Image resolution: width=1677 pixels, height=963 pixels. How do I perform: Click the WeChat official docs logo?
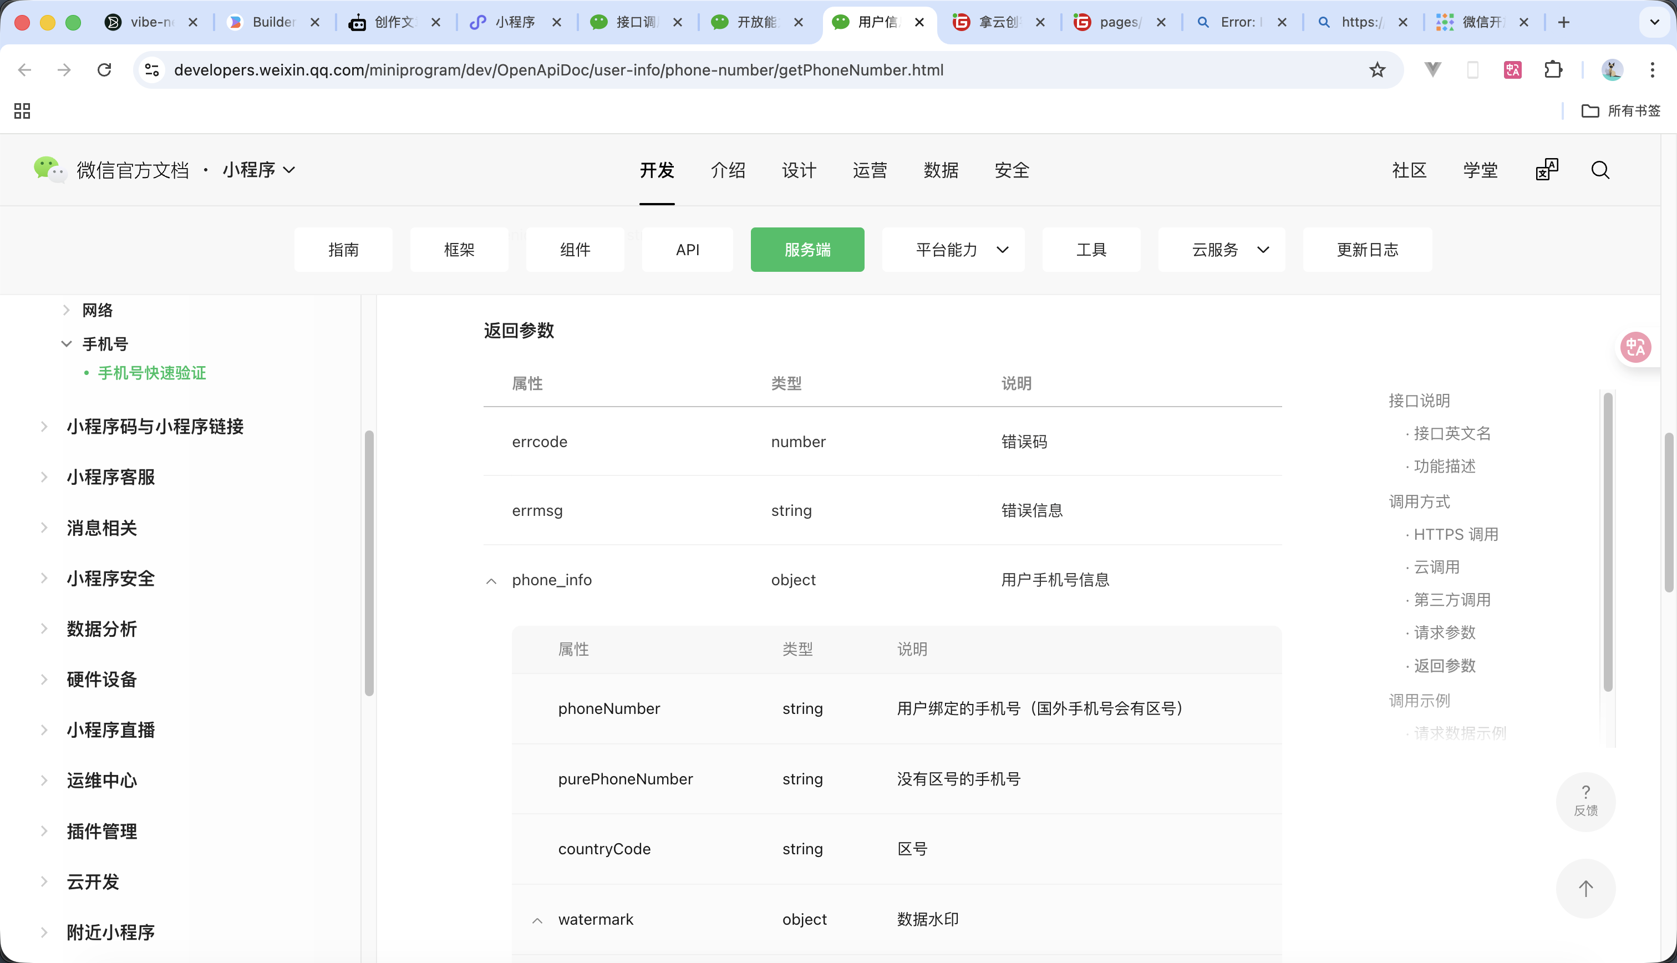[x=49, y=170]
